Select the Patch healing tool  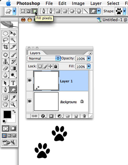[5, 55]
